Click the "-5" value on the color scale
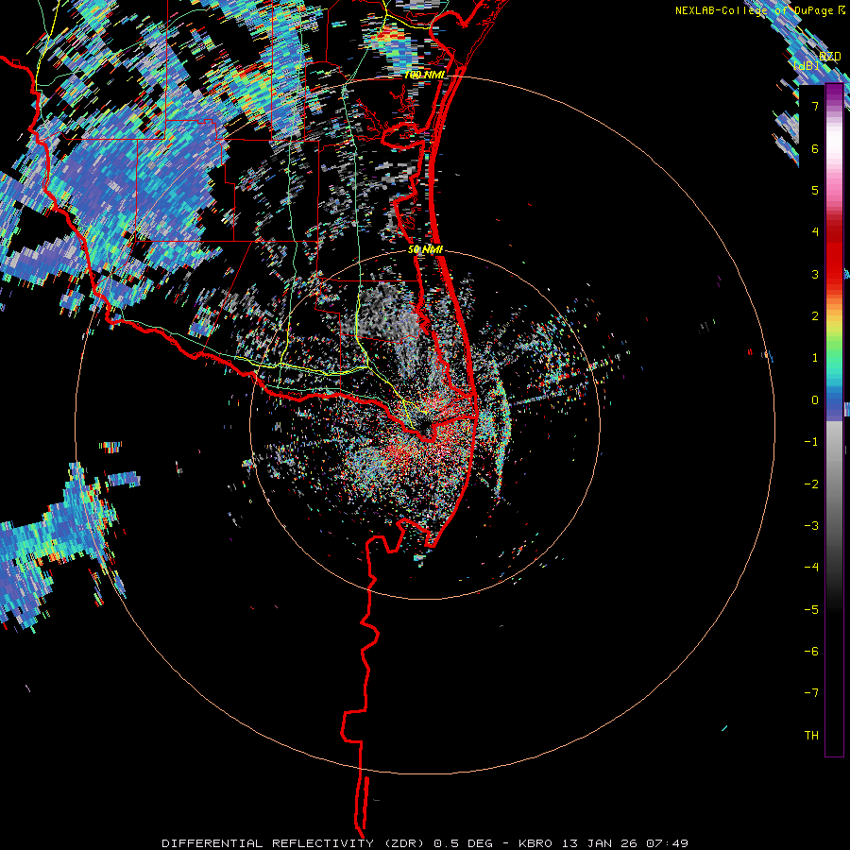 (x=811, y=610)
